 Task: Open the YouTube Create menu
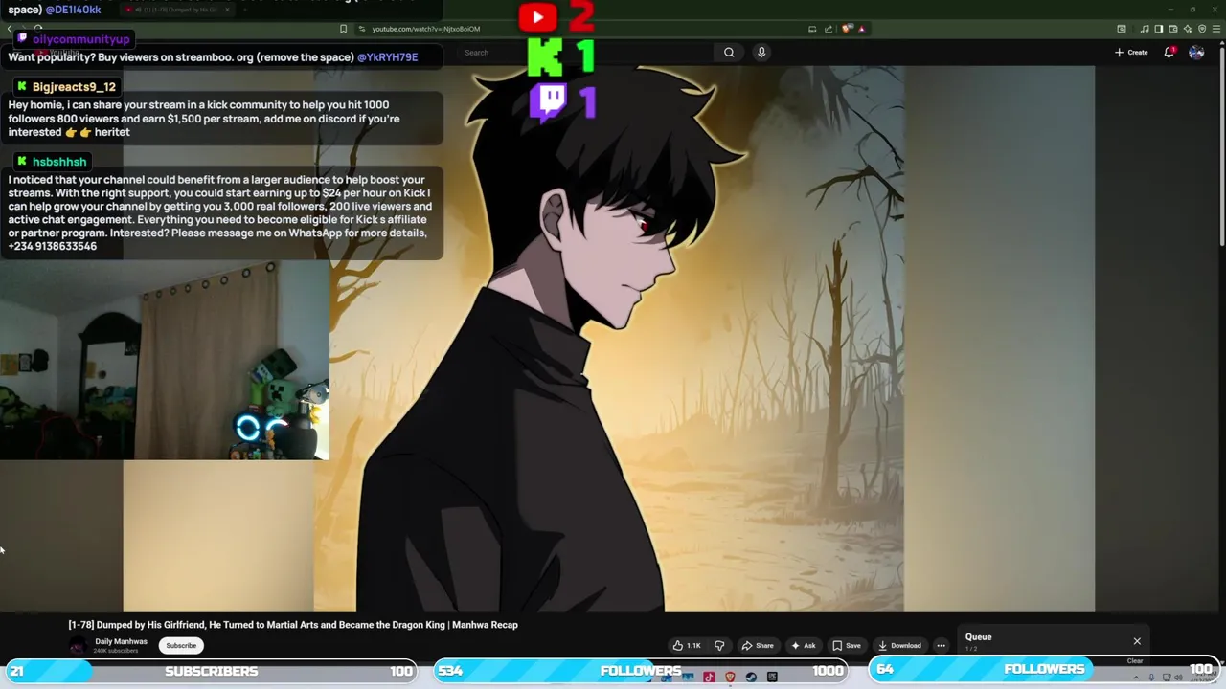1131,52
